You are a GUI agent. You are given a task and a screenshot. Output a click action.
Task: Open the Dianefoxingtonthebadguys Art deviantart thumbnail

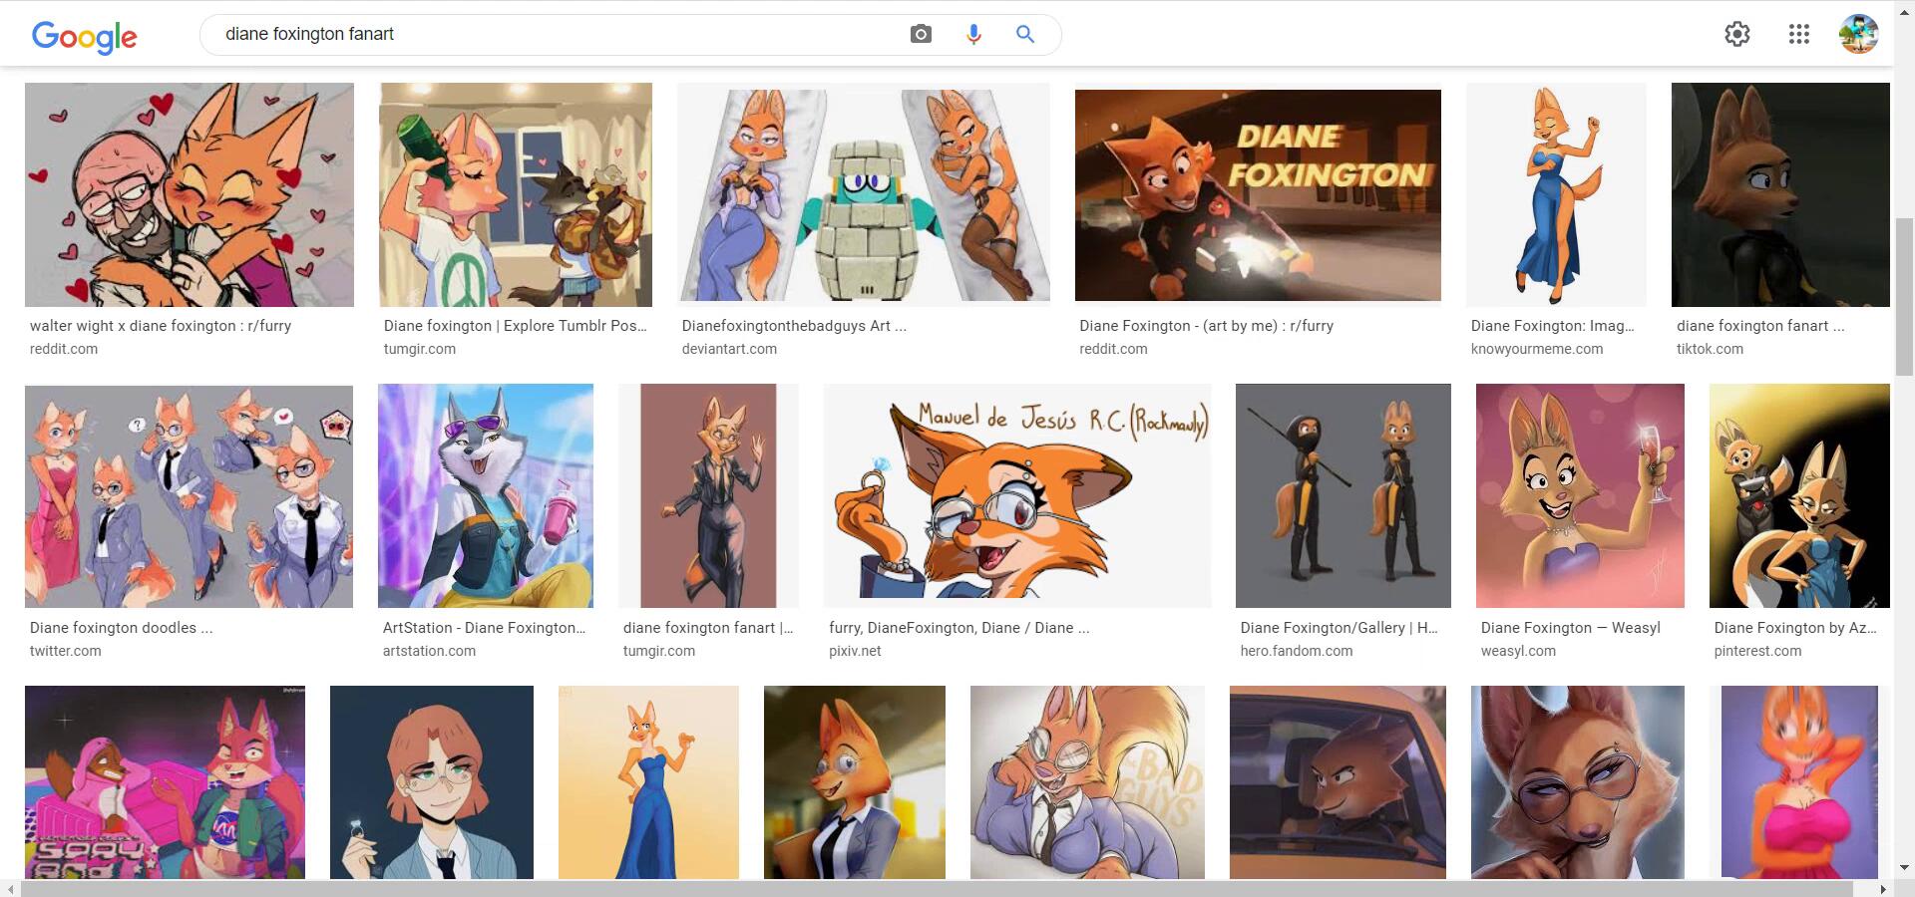click(x=864, y=192)
